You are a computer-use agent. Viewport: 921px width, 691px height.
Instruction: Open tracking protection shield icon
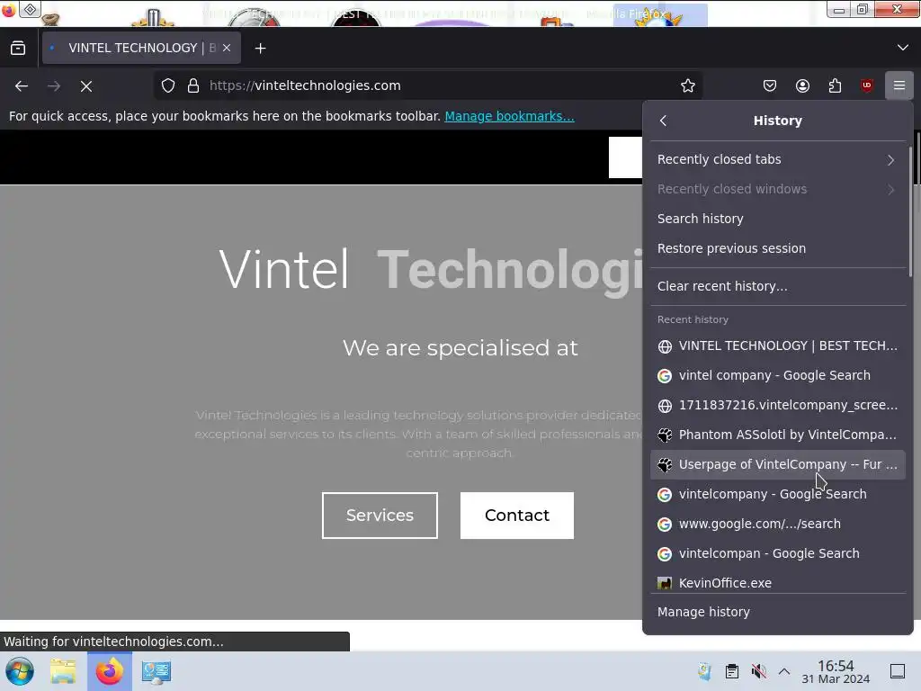[168, 85]
